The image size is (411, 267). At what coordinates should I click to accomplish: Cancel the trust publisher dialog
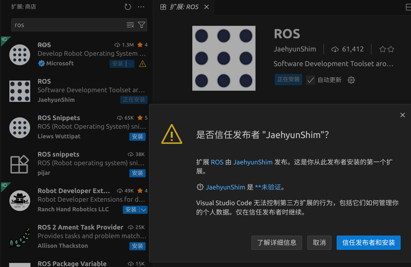click(319, 243)
